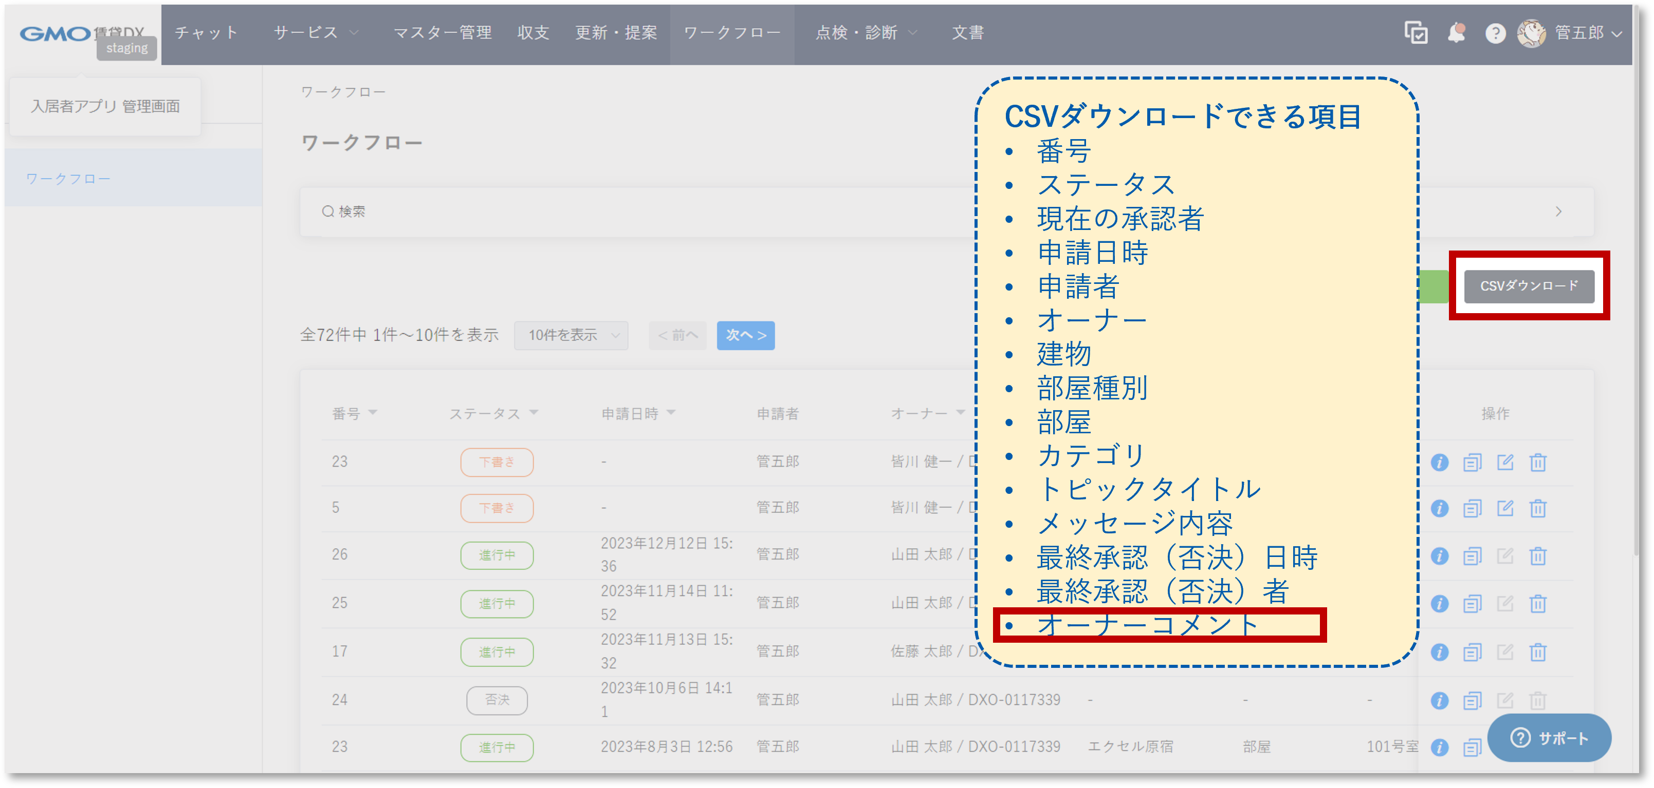
Task: Edit draft workflow 5 with the pencil icon
Action: [x=1506, y=508]
